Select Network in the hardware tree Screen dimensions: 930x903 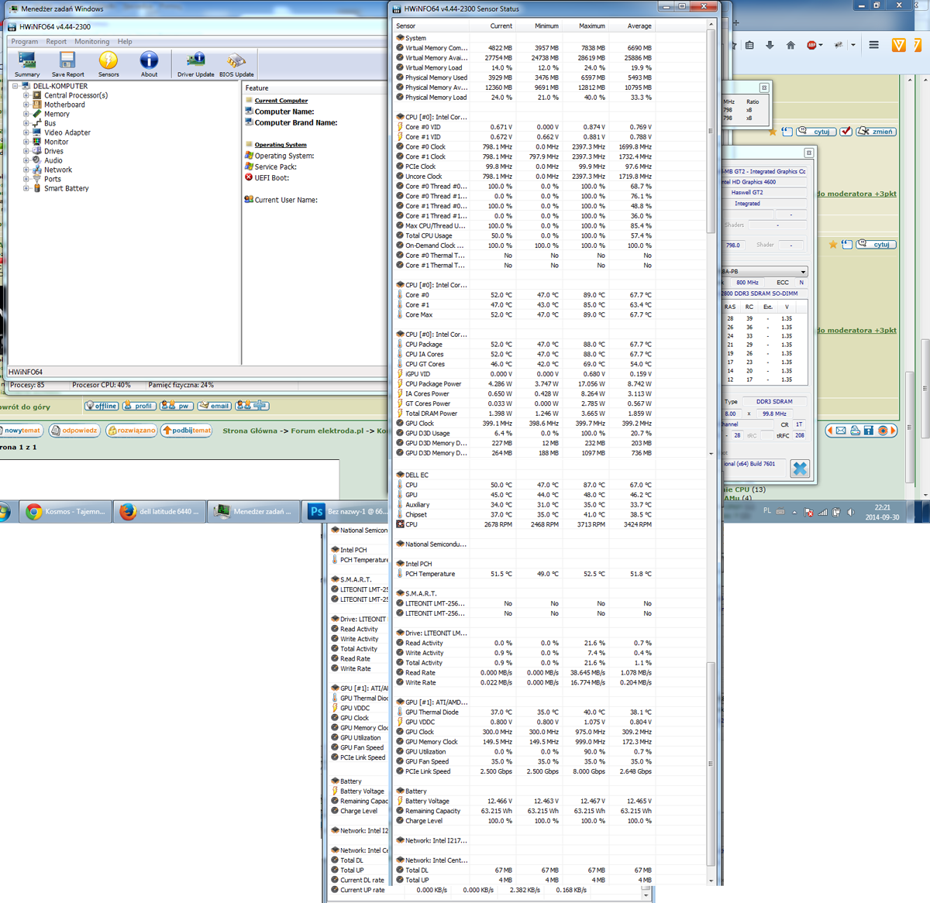[x=58, y=170]
